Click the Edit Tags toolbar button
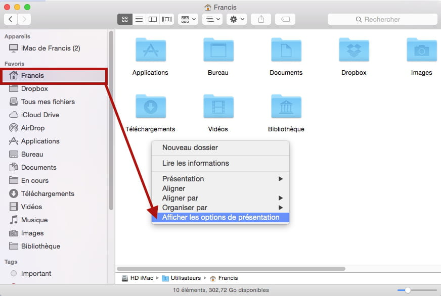441x296 pixels. coord(285,19)
